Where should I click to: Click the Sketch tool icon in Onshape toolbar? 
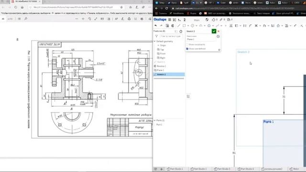point(167,25)
